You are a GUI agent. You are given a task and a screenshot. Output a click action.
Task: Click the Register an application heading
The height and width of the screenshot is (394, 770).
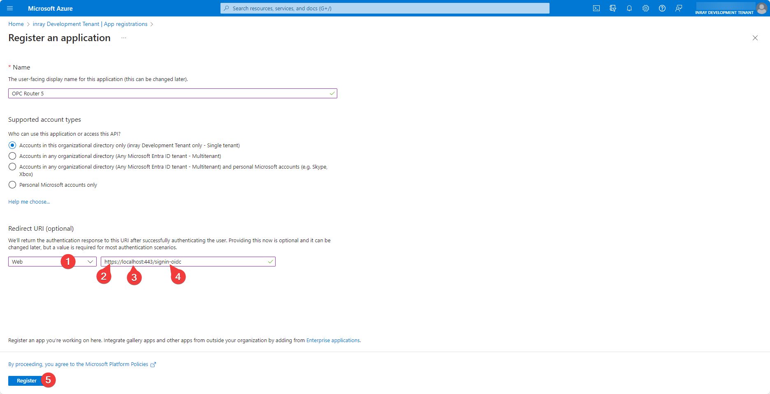pyautogui.click(x=60, y=38)
